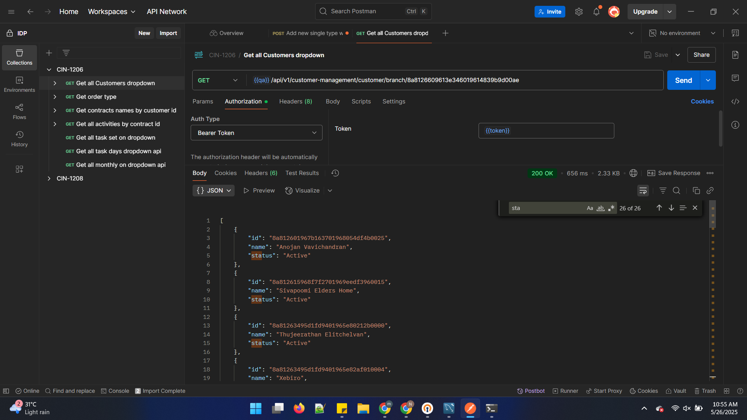Open the GET method dropdown
747x420 pixels.
point(218,80)
